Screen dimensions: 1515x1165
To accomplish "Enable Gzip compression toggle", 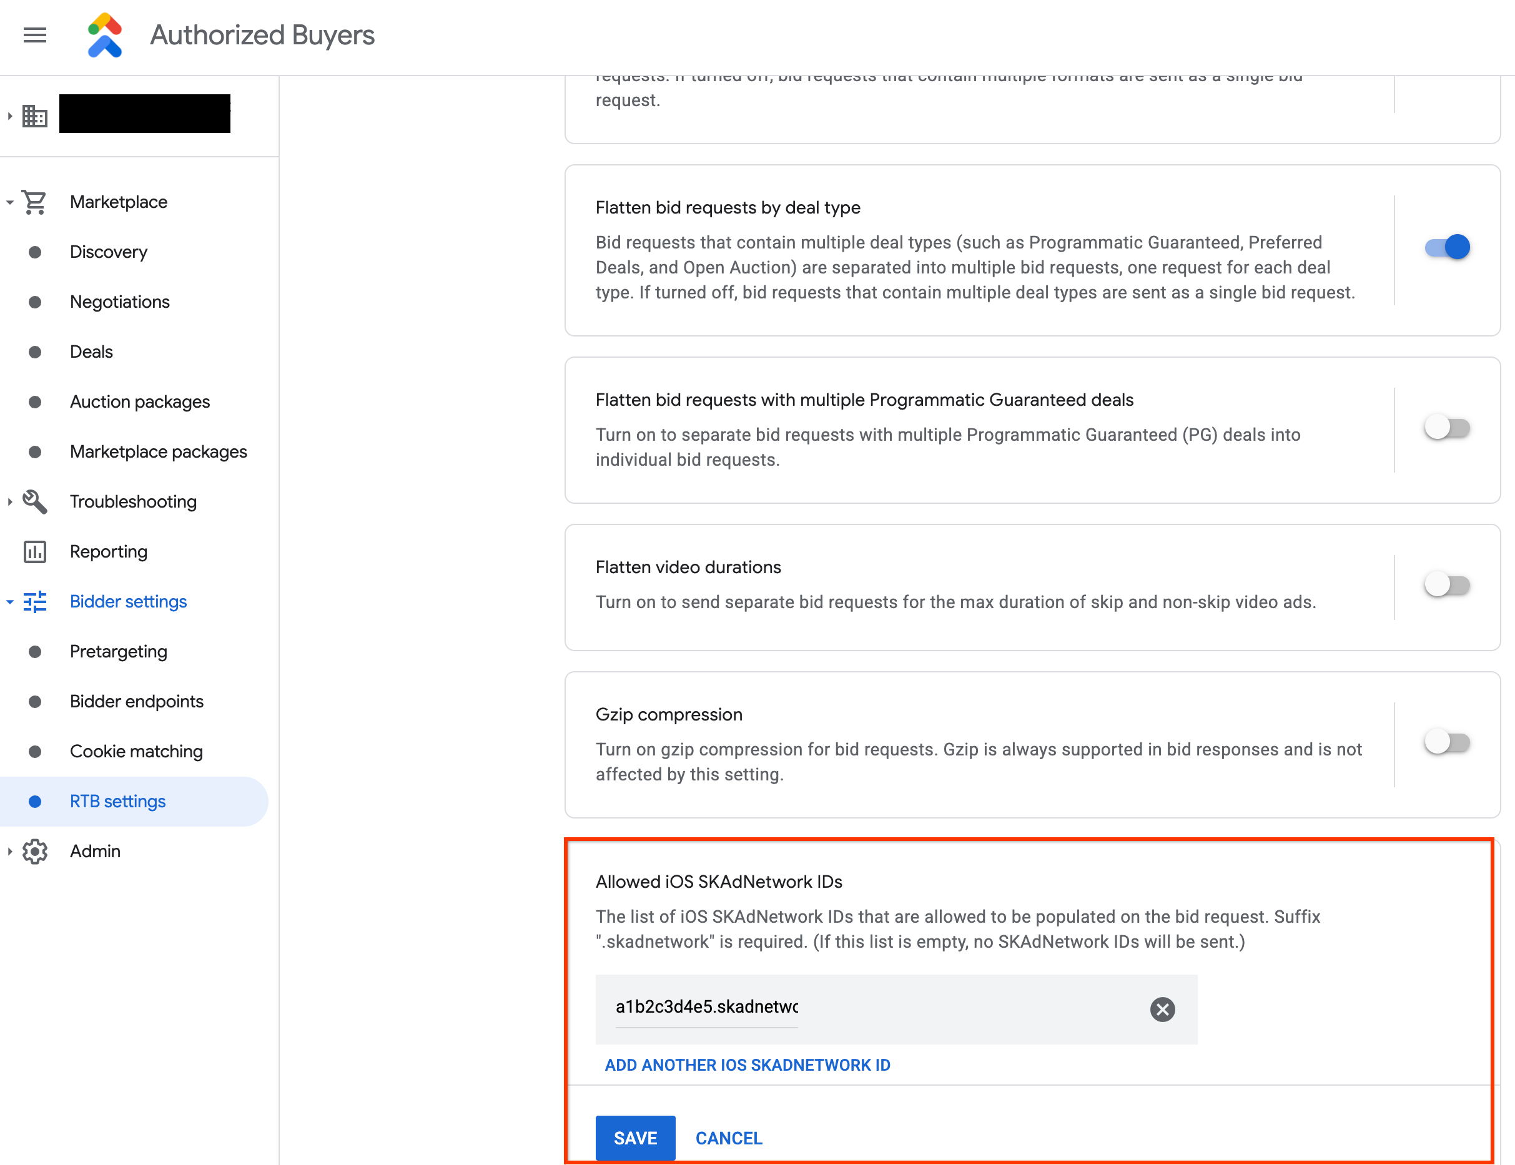I will (x=1447, y=742).
